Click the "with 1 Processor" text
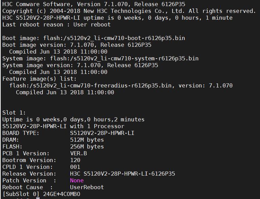This screenshot has width=260, height=199. [x=97, y=126]
